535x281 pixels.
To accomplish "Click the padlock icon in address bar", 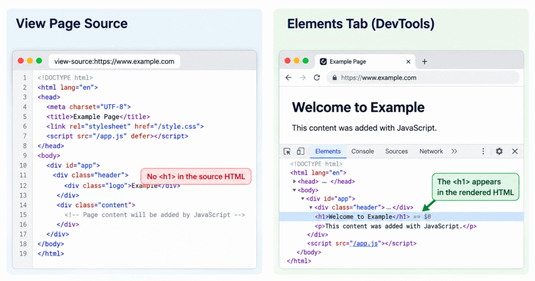I will [x=334, y=78].
